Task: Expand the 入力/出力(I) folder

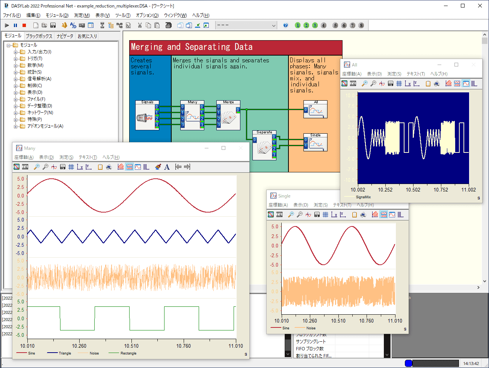Action: [16, 52]
